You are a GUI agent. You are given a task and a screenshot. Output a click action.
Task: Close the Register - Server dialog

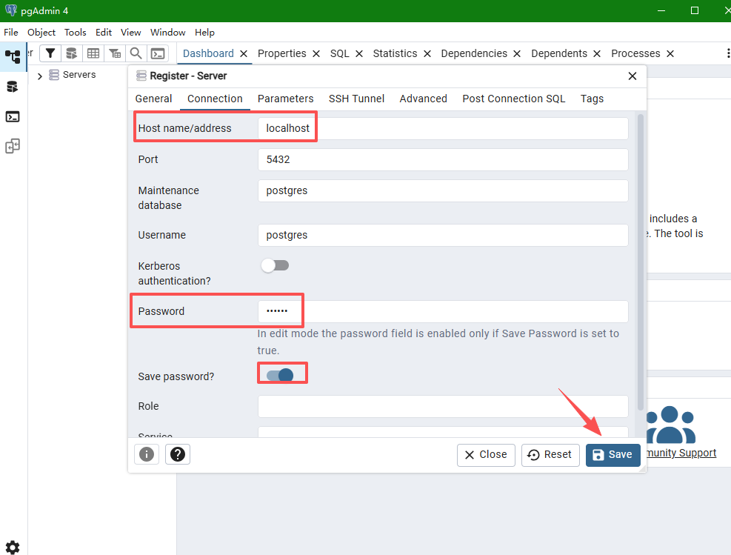pos(632,76)
